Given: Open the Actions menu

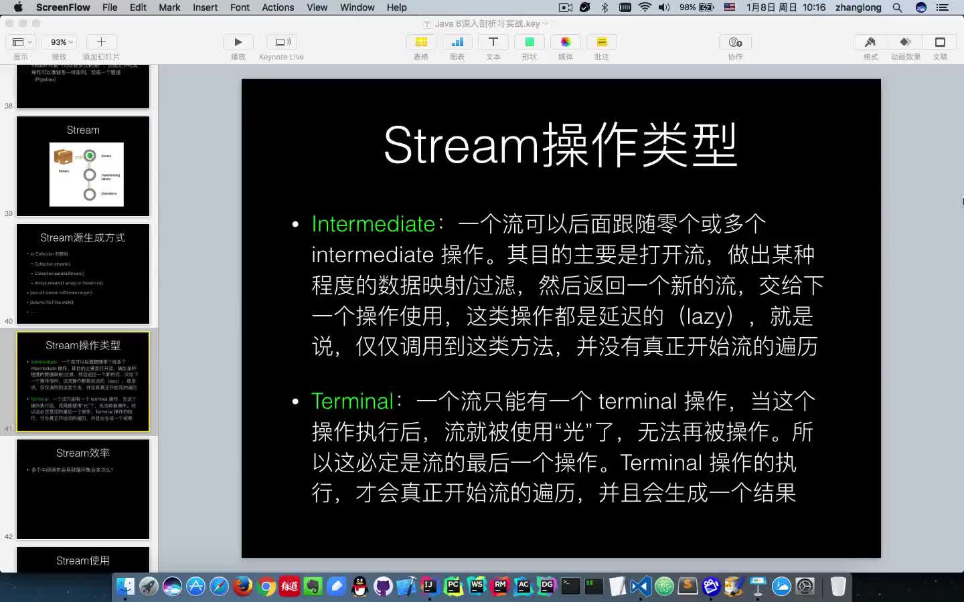Looking at the screenshot, I should pyautogui.click(x=278, y=7).
